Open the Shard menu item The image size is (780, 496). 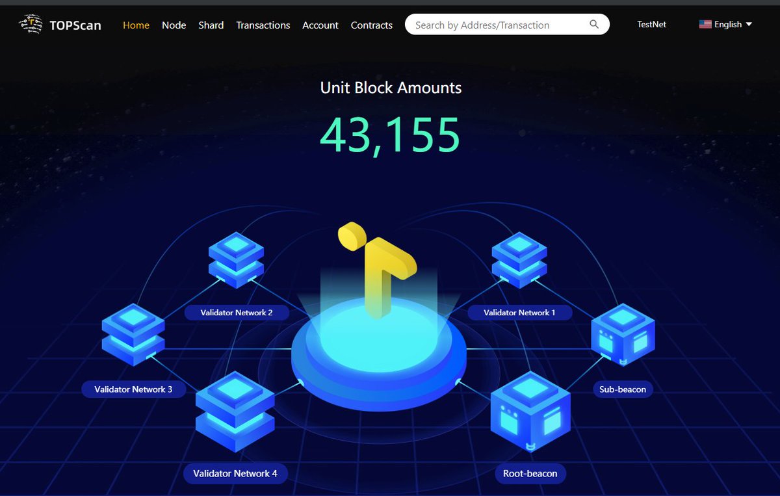click(211, 25)
